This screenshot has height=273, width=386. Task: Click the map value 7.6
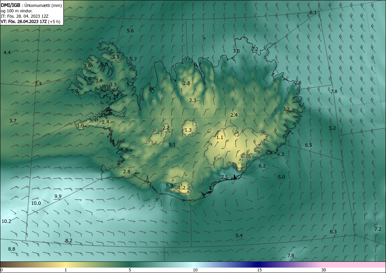[x=298, y=83]
